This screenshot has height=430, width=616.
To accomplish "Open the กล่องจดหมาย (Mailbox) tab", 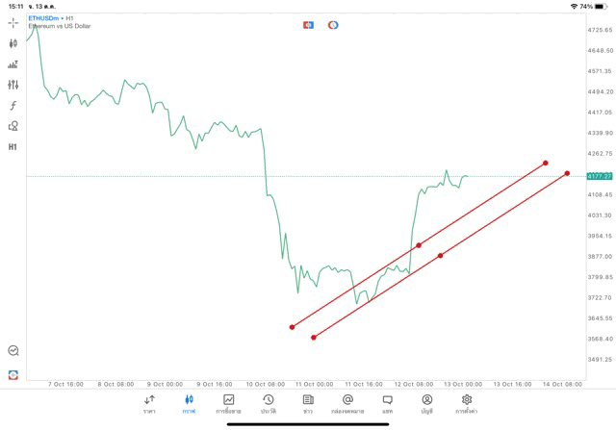I will [347, 403].
